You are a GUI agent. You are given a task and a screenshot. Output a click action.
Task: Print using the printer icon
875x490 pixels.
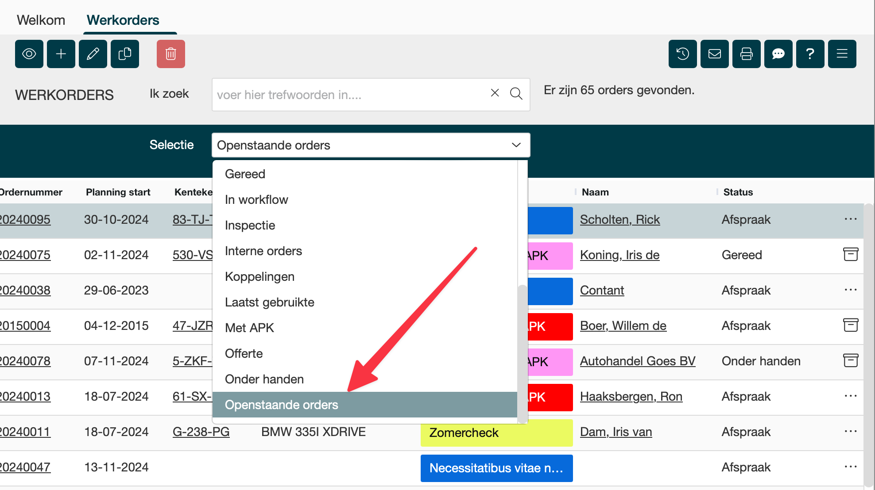coord(747,54)
